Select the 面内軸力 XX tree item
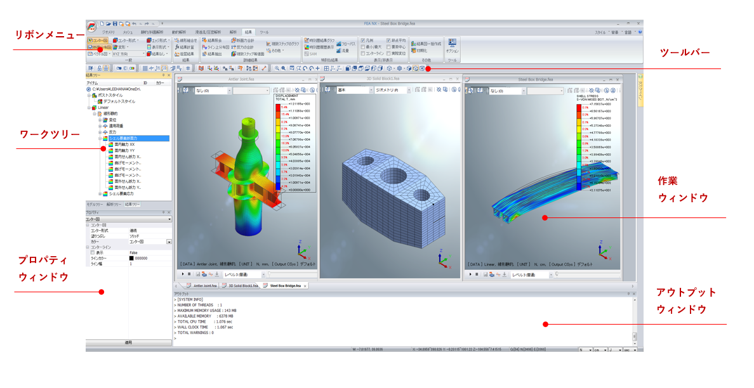This screenshot has width=754, height=388. (x=124, y=145)
